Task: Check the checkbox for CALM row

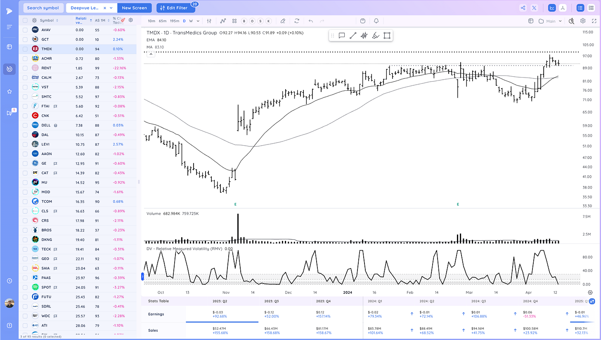Action: (25, 78)
